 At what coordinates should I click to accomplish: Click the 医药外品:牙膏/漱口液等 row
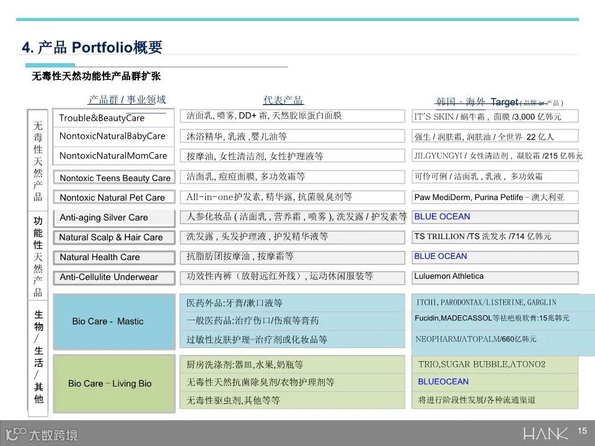click(x=292, y=303)
